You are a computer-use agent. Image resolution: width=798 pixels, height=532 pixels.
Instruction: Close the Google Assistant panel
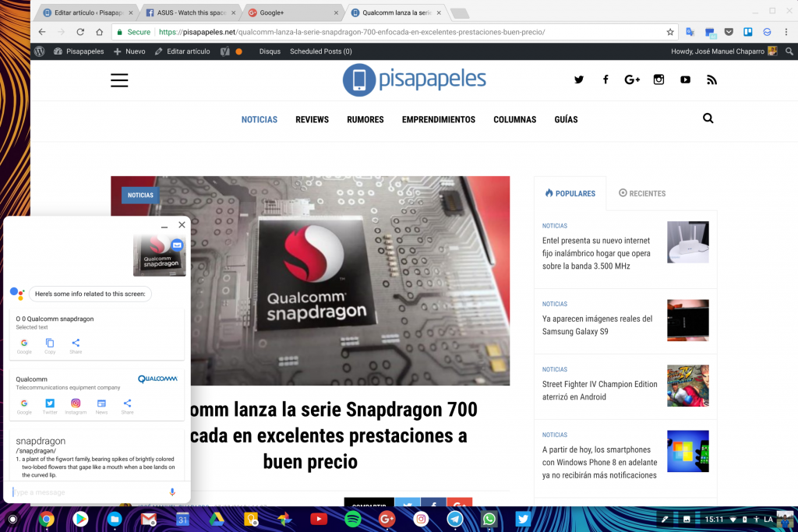pyautogui.click(x=182, y=225)
